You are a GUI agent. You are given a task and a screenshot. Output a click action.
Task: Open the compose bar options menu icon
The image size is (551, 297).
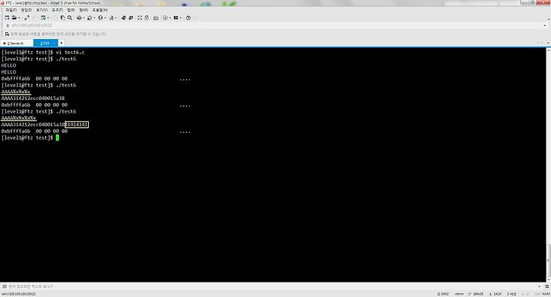[546, 286]
